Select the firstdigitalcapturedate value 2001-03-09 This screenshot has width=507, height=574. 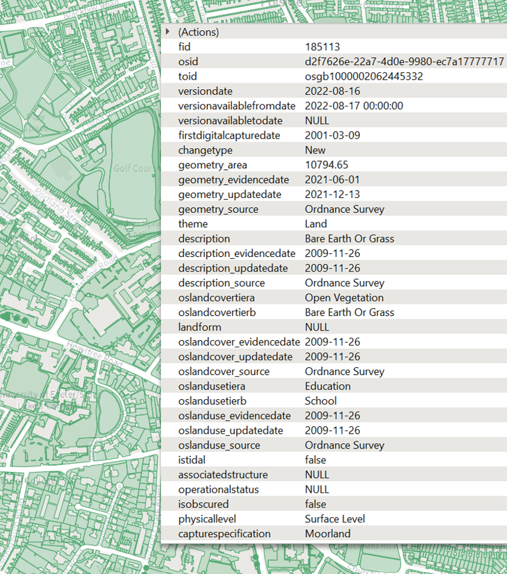point(332,136)
